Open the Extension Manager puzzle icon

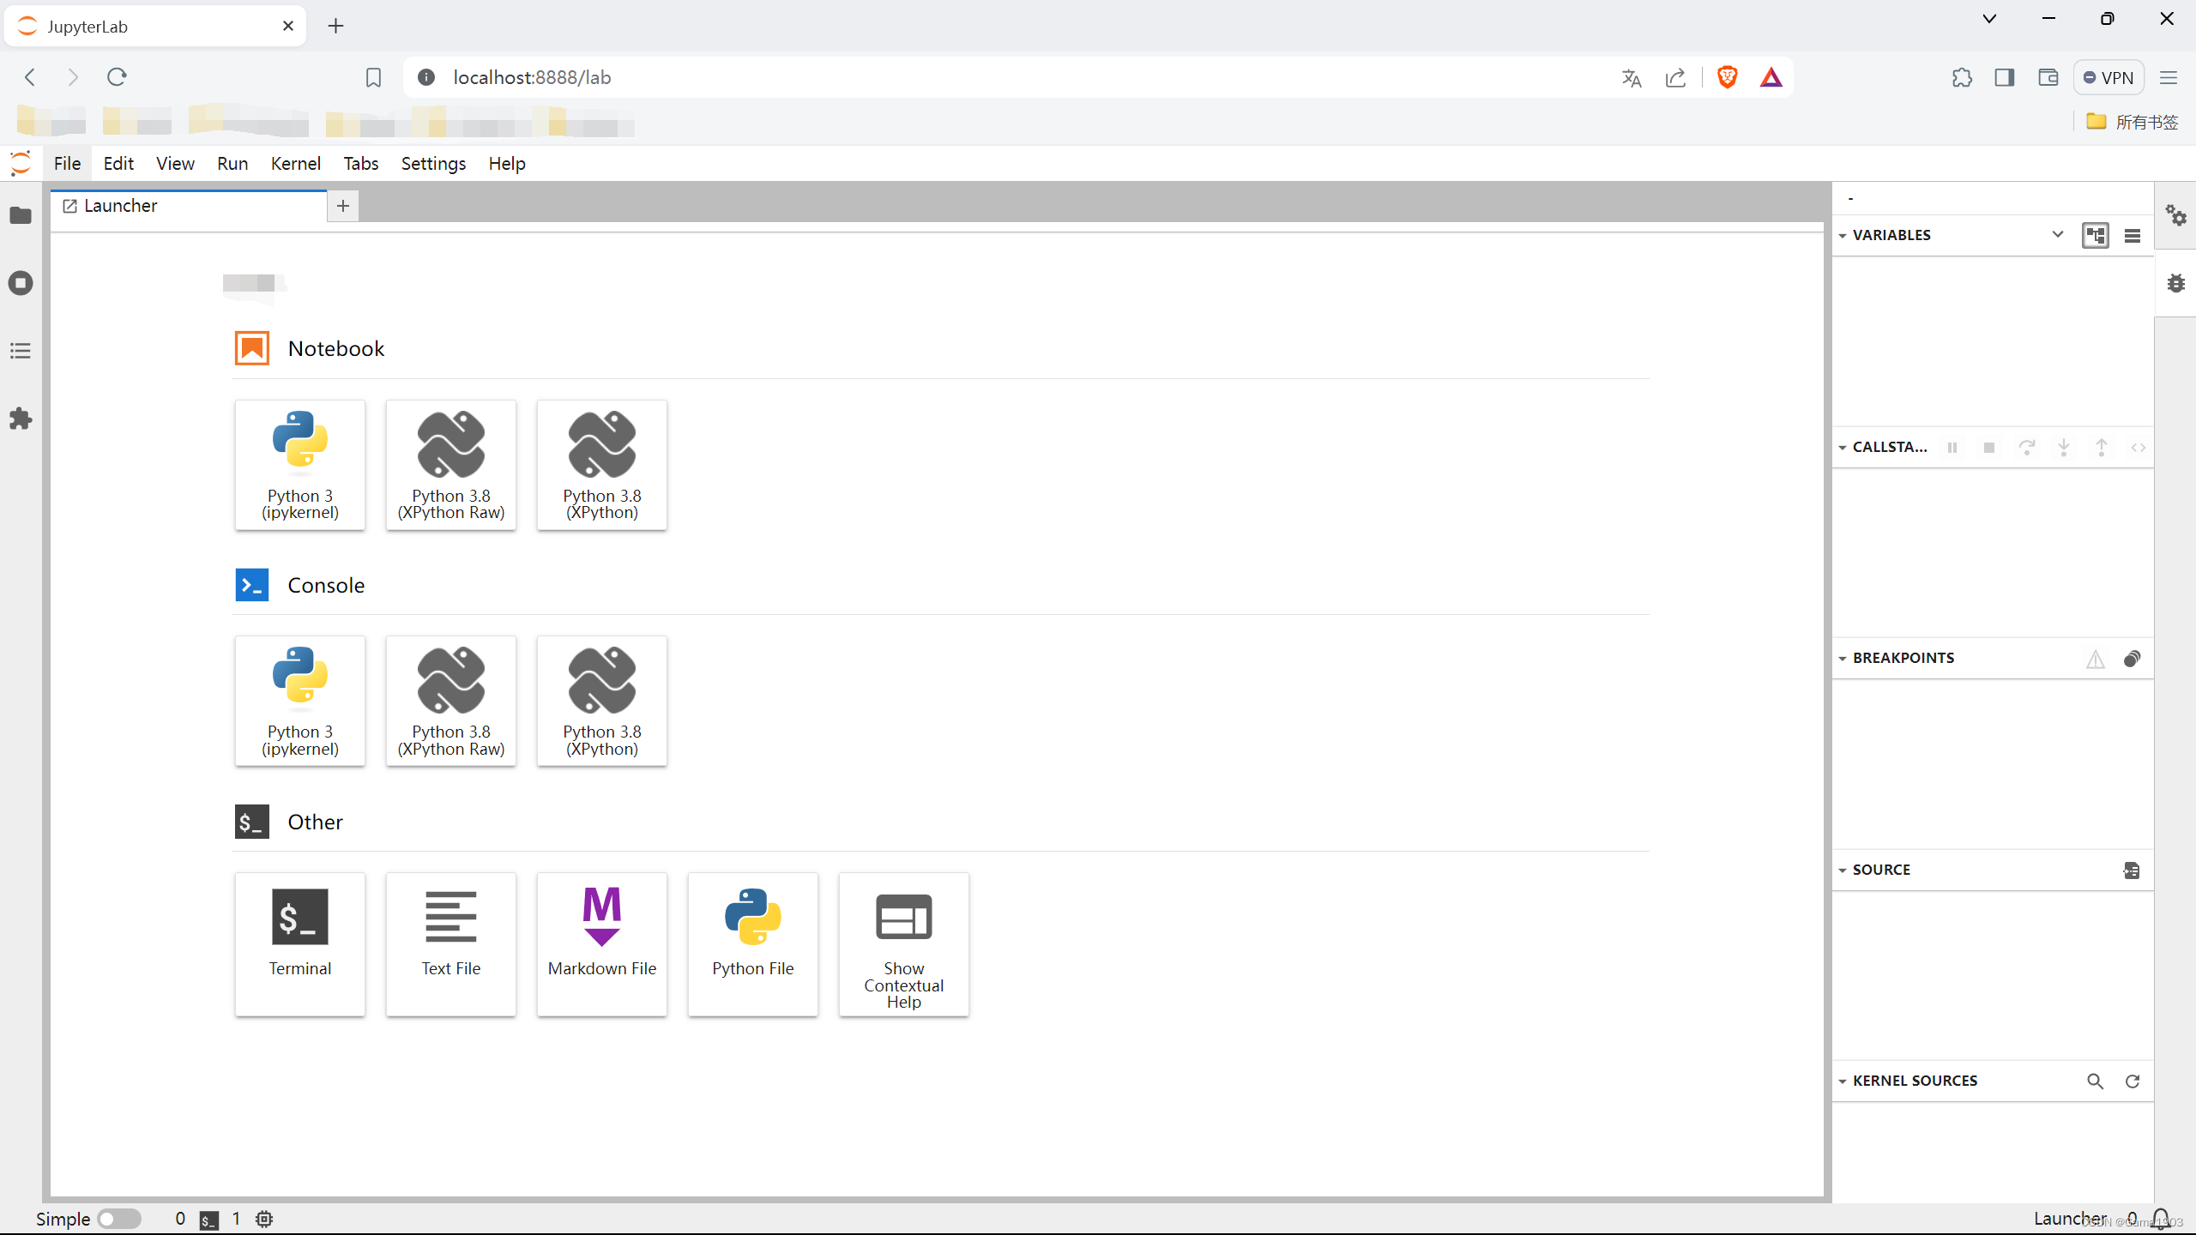coord(21,419)
